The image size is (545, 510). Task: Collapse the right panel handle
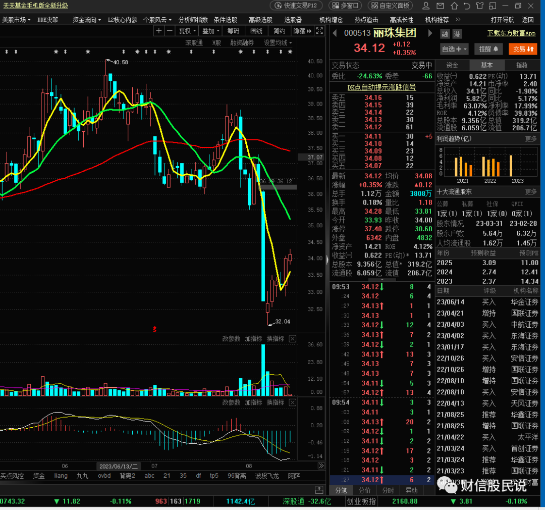(328, 260)
